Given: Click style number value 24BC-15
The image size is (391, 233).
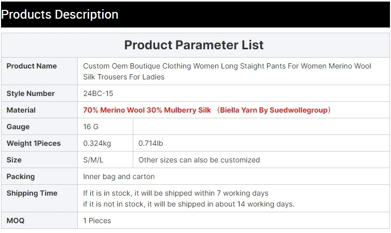Looking at the screenshot, I should pyautogui.click(x=98, y=93).
